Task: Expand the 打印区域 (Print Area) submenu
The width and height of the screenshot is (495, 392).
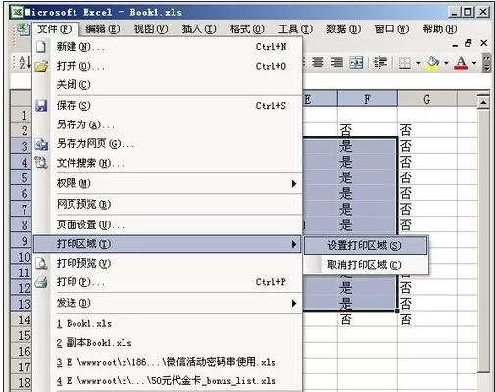Action: click(168, 244)
